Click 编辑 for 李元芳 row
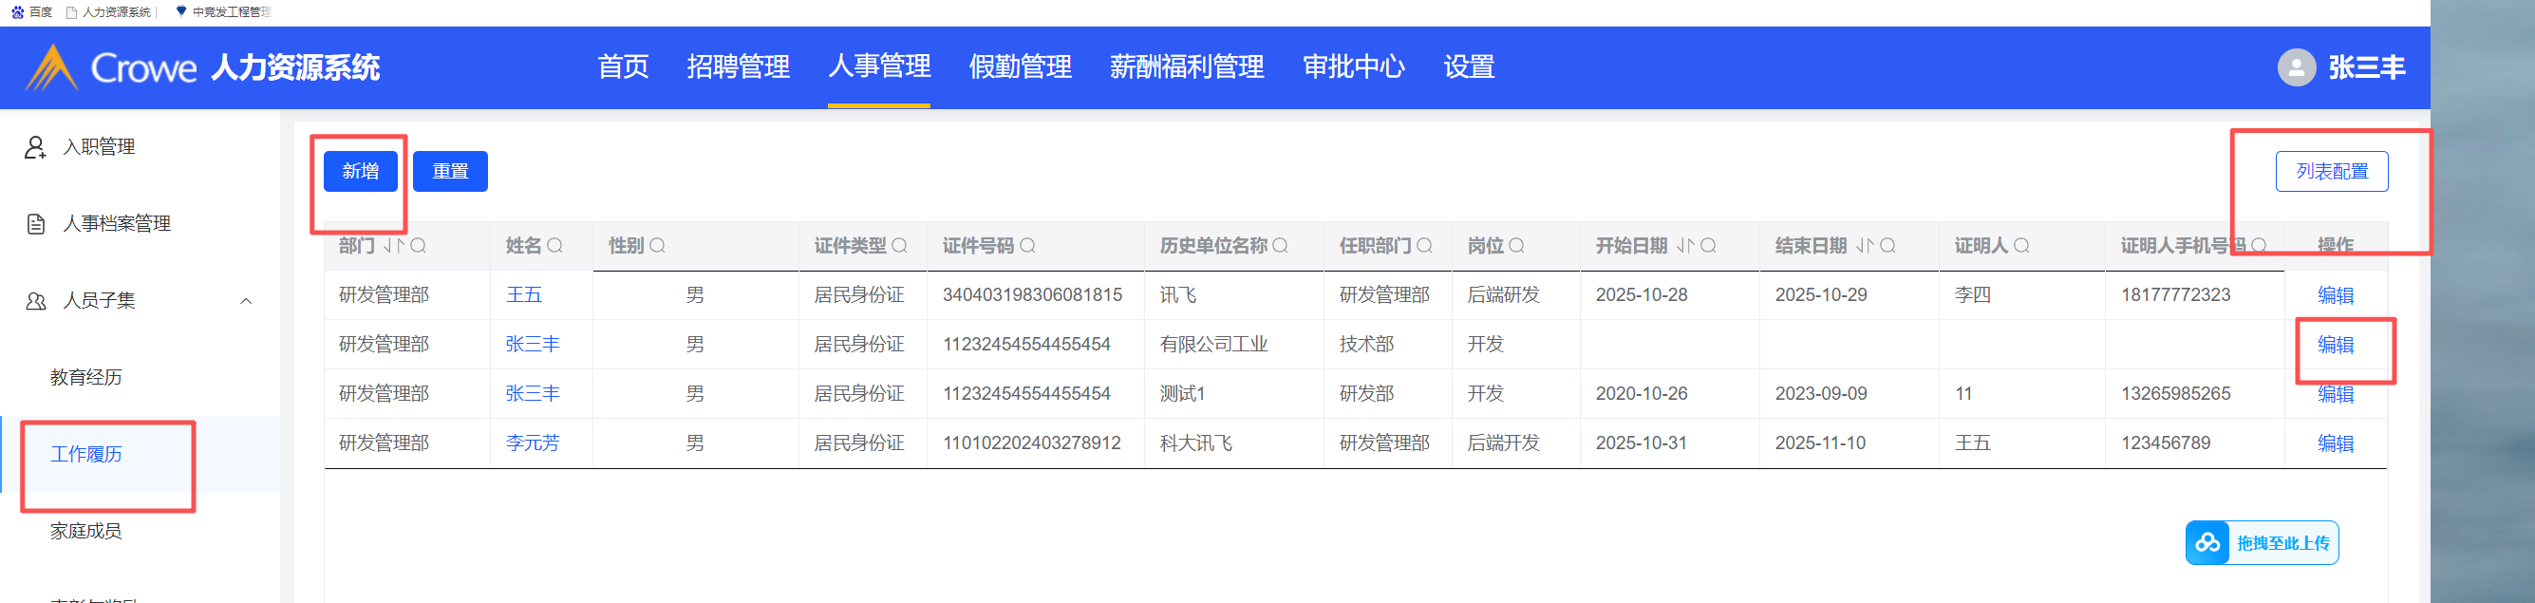Viewport: 2535px width, 603px height. click(x=2336, y=443)
